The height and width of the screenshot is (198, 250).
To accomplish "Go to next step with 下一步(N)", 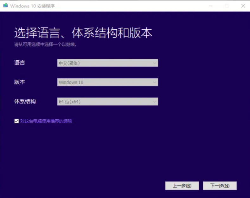I will tap(220, 186).
